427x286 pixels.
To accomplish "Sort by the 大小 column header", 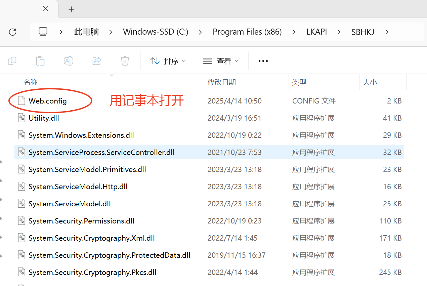I will (x=383, y=82).
